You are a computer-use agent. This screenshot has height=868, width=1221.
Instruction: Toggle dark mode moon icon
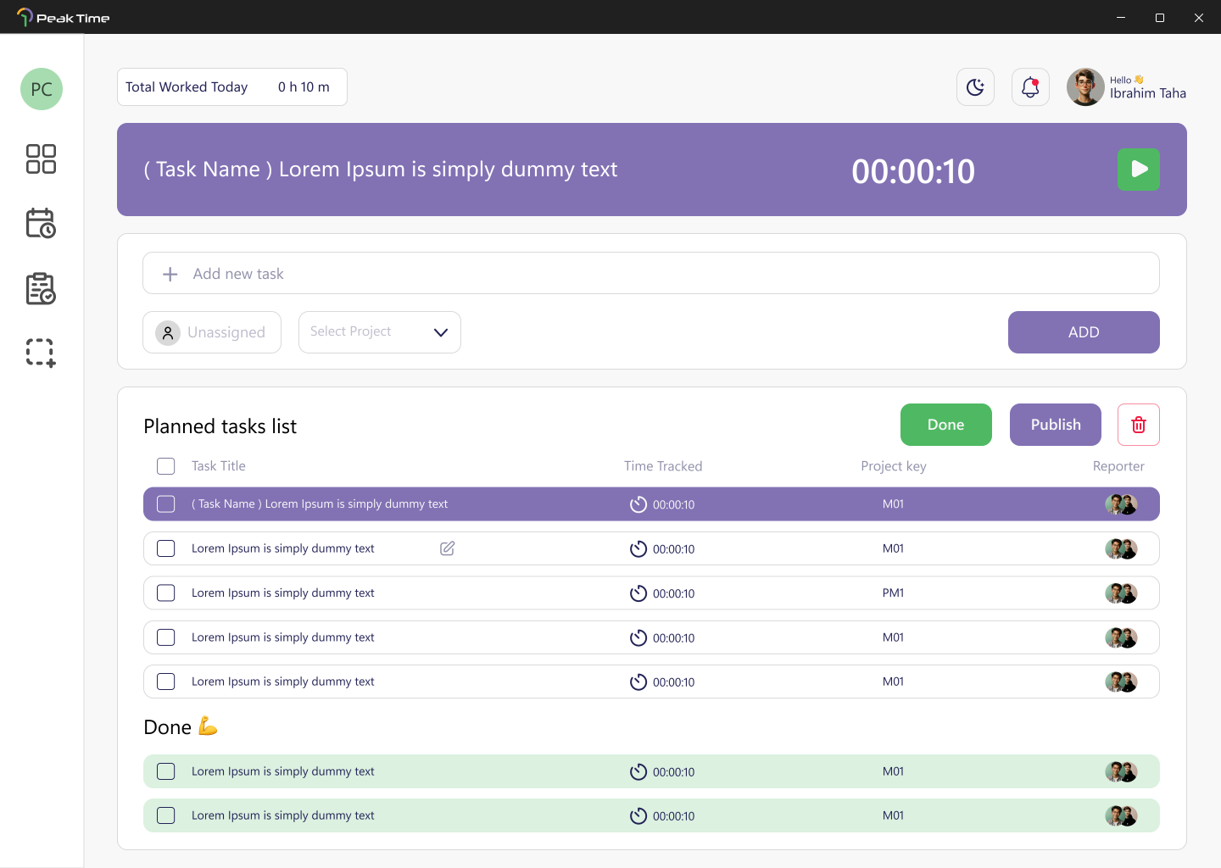point(975,87)
